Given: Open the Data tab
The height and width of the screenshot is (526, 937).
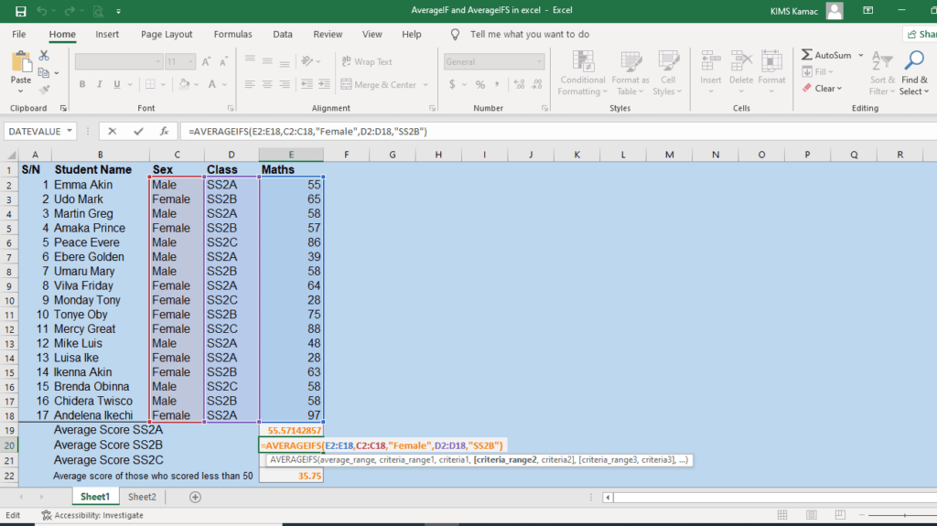Looking at the screenshot, I should (283, 34).
